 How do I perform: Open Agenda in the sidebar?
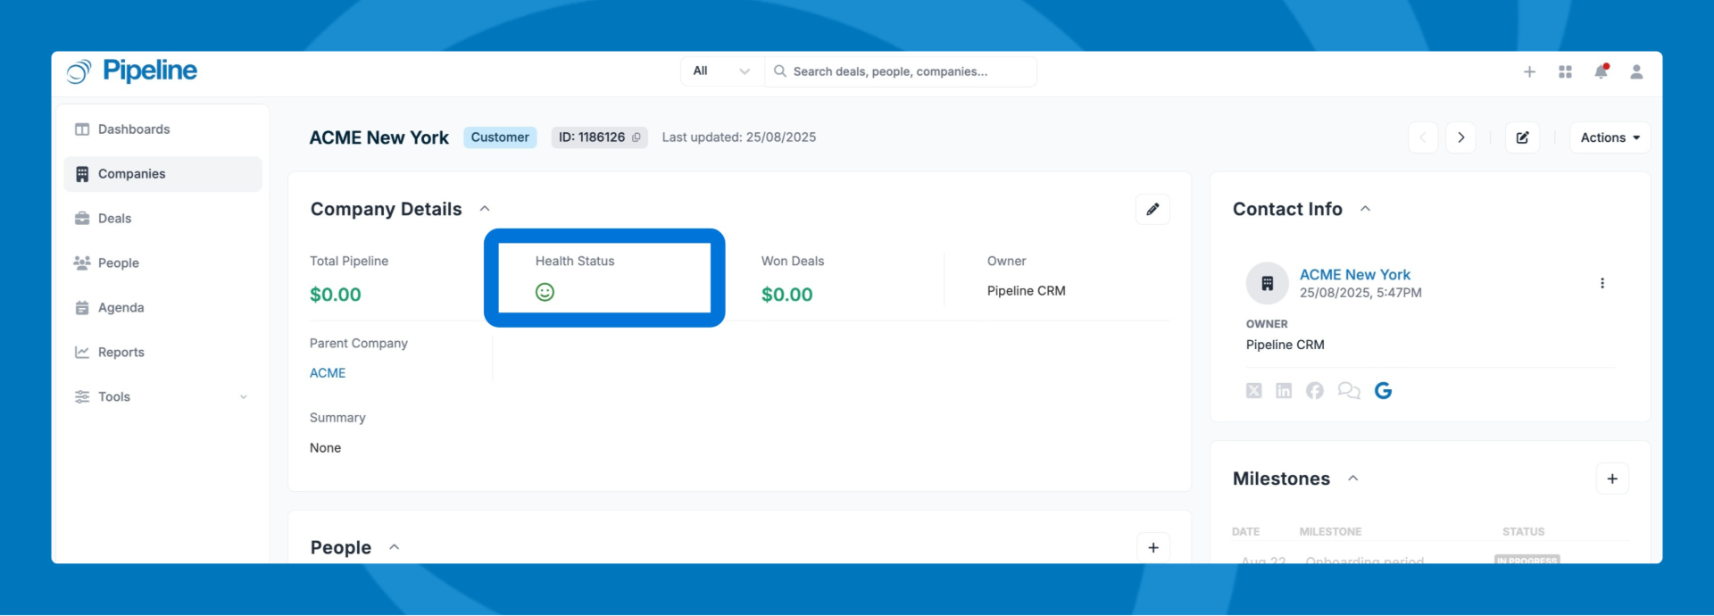162,308
